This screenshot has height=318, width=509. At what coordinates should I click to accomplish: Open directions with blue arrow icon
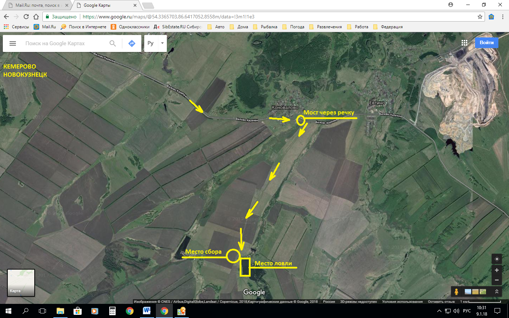click(x=131, y=43)
